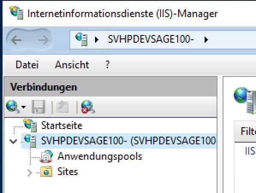Go forward with the right arrow button
Image resolution: width=256 pixels, height=193 pixels.
click(44, 40)
